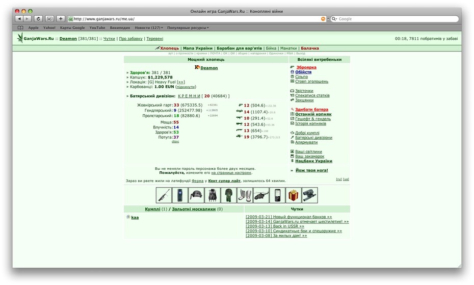The height and width of the screenshot is (285, 474).
Task: Click the gun icon beside Зброярка
Action: [292, 67]
